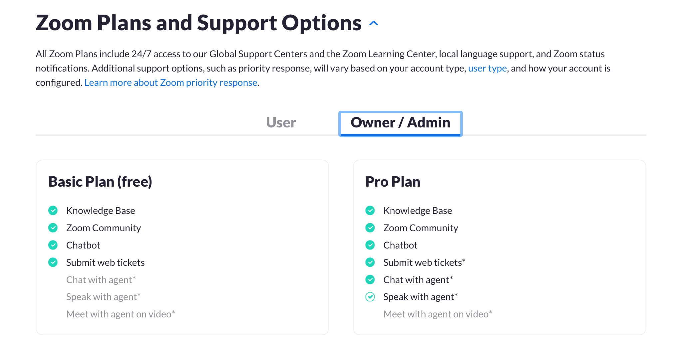
Task: Click Basic Plan Submit web tickets checkmark
Action: pos(53,262)
